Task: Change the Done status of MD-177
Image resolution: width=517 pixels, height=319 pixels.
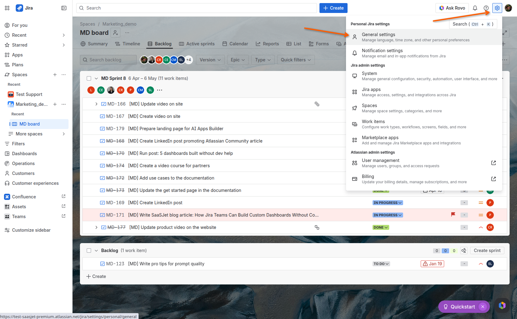Action: point(381,227)
